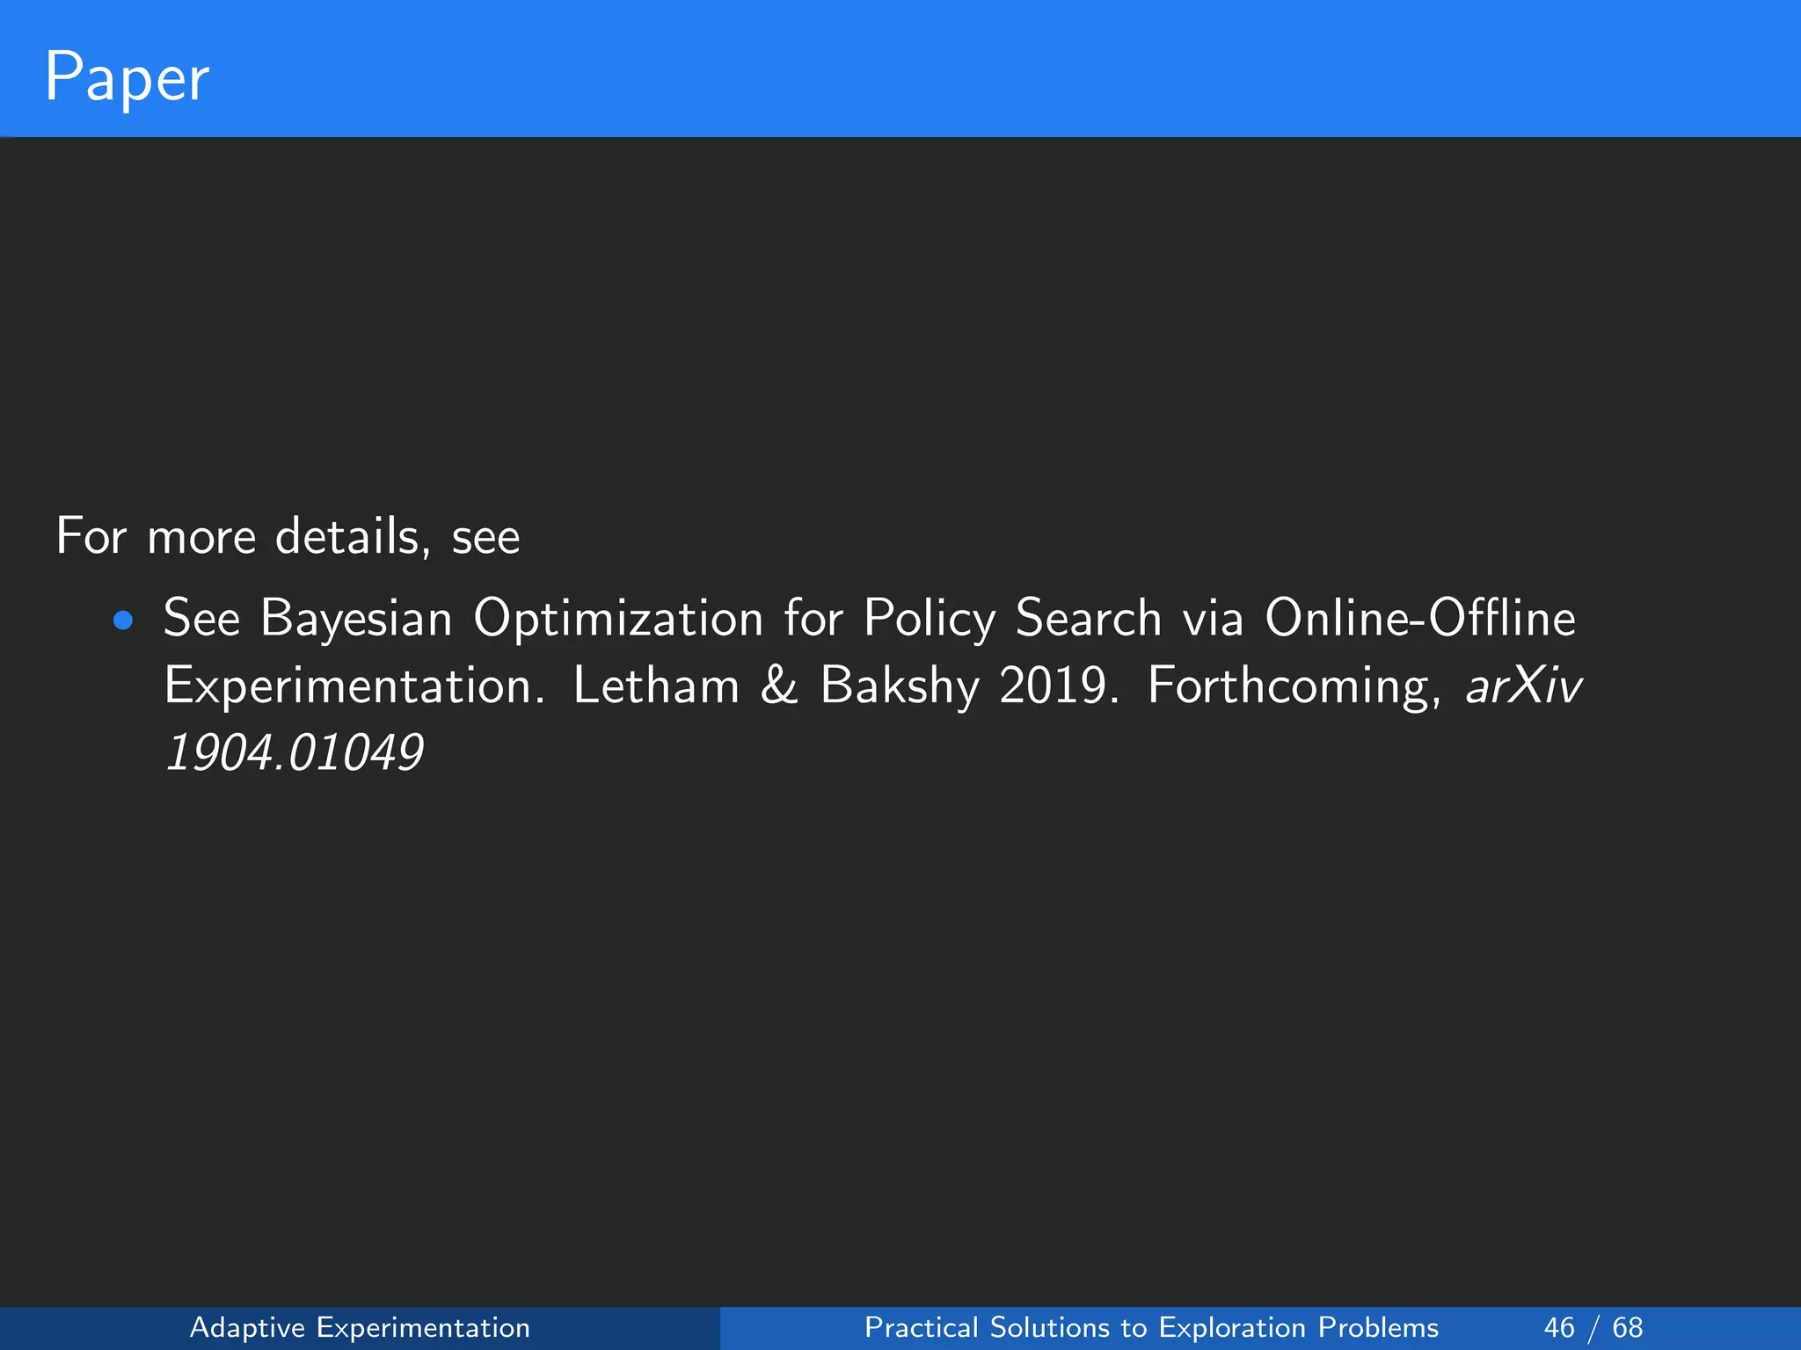Click the blue bullet point marker

123,621
